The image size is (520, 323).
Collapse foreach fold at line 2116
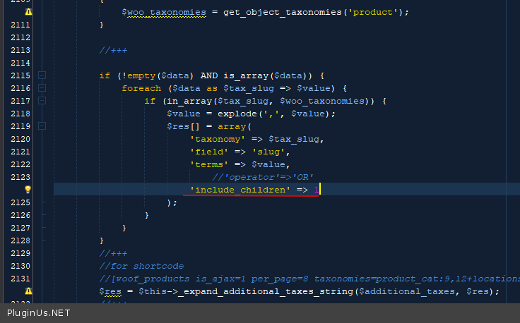42,88
